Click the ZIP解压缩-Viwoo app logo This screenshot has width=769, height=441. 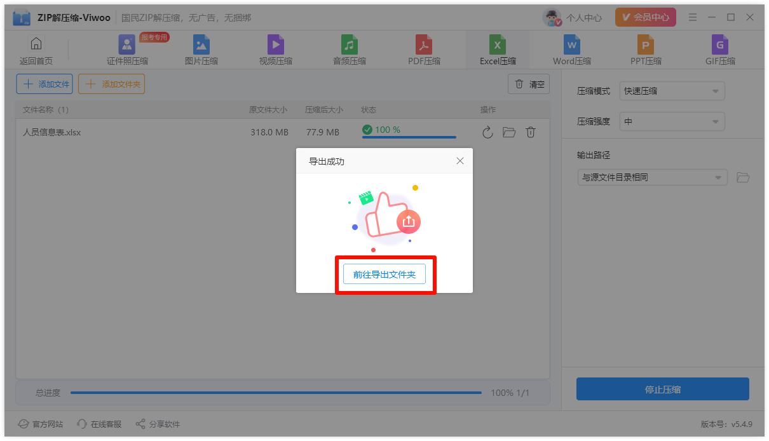pyautogui.click(x=22, y=18)
